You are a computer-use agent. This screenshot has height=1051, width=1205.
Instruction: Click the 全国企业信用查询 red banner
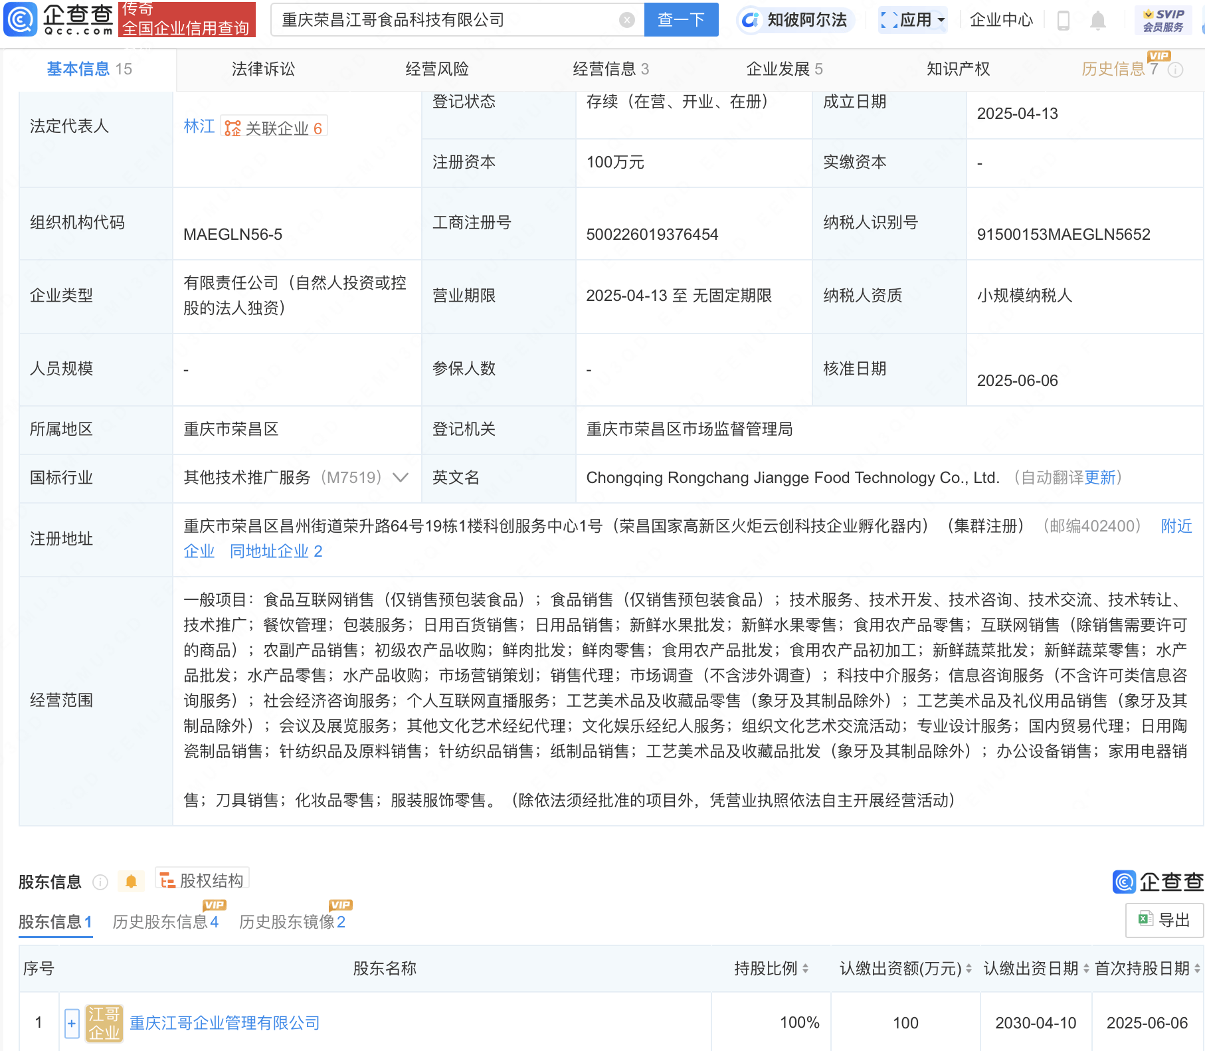pos(187,19)
